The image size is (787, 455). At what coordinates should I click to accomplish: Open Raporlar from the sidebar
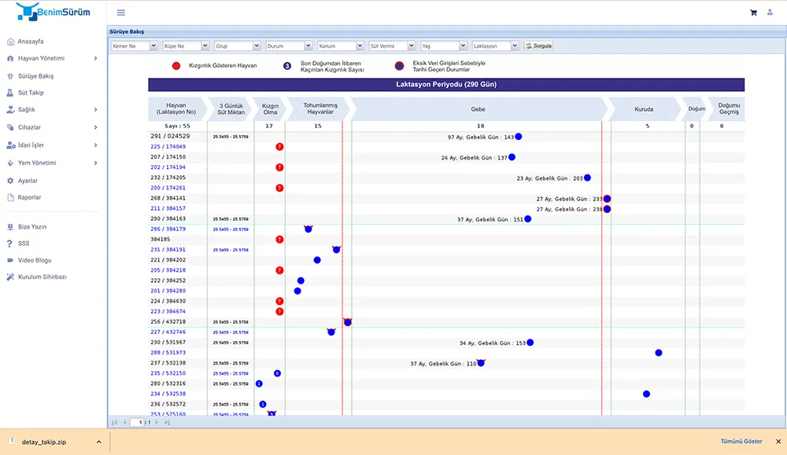pos(29,197)
